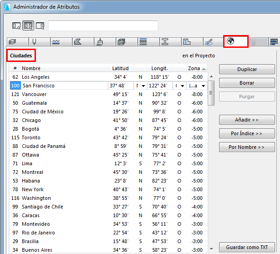Select the Ottawa row
280x254 pixels.
pos(109,155)
